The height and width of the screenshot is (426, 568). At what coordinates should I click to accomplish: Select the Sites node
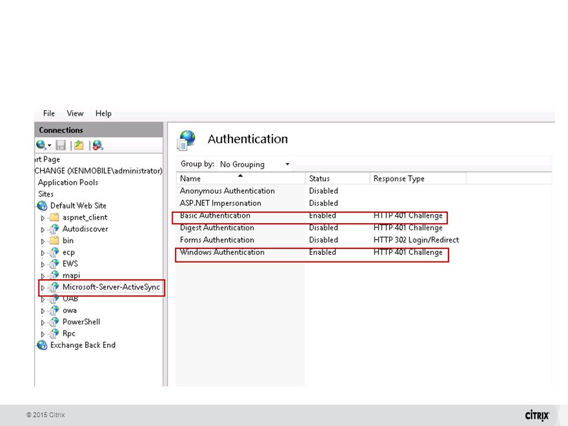tap(46, 194)
